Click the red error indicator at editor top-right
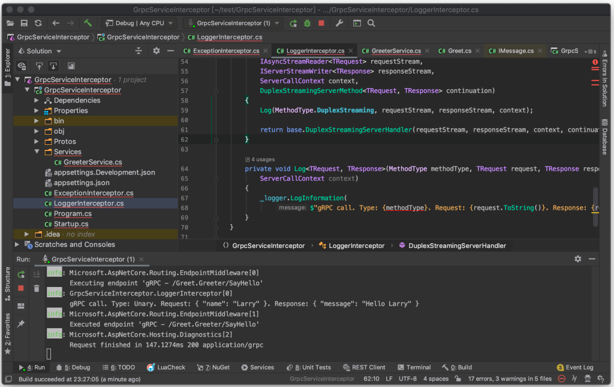Screen dimensions: 614x387 595,62
